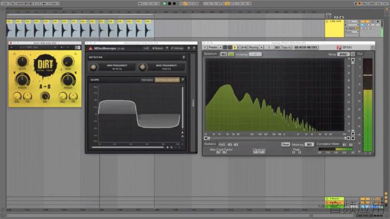This screenshot has height=219, width=390.
Task: Click the Reset statistics button in SPAN
Action: click(285, 144)
